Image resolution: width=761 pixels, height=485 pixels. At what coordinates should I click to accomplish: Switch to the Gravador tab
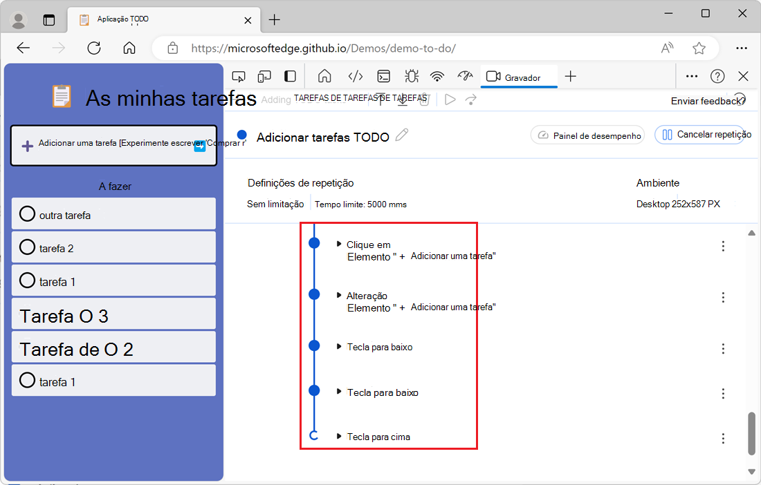519,76
